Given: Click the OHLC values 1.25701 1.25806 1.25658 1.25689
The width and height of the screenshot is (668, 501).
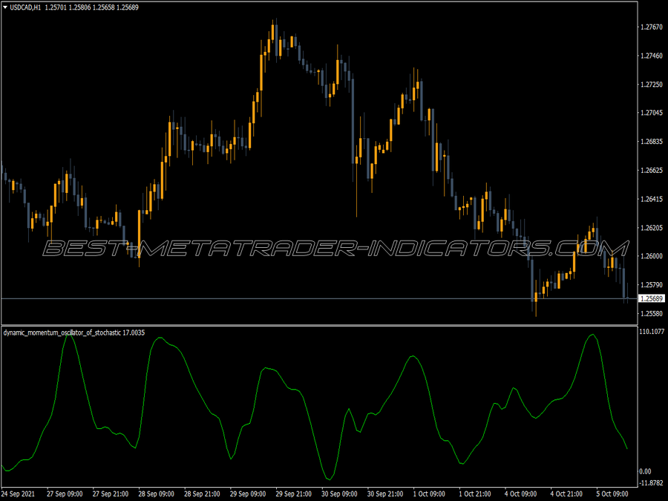Looking at the screenshot, I should [x=91, y=7].
